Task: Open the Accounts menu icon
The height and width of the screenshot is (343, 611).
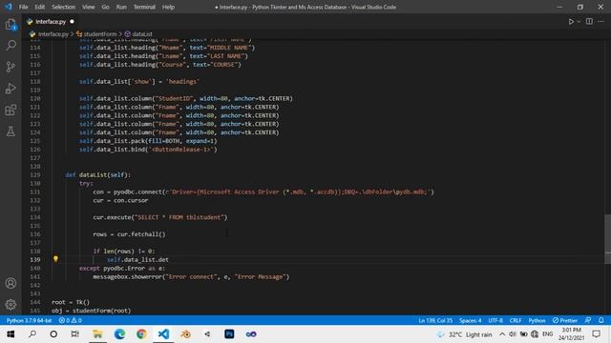Action: click(11, 283)
